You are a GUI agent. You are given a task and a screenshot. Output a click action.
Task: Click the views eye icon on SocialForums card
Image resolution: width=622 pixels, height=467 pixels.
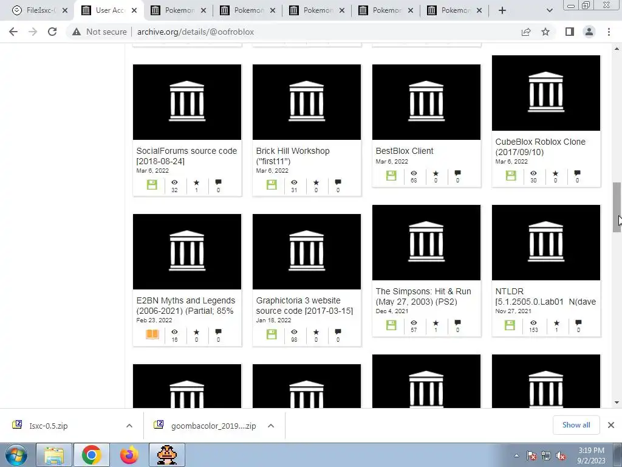pyautogui.click(x=174, y=182)
